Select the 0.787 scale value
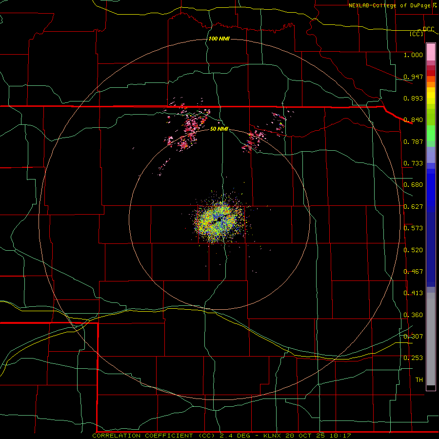 413,141
